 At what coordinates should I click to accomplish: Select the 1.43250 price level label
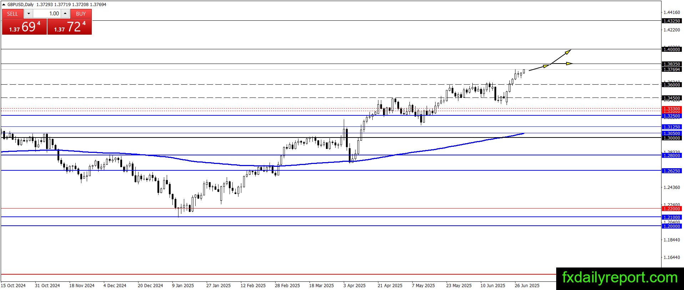[672, 21]
